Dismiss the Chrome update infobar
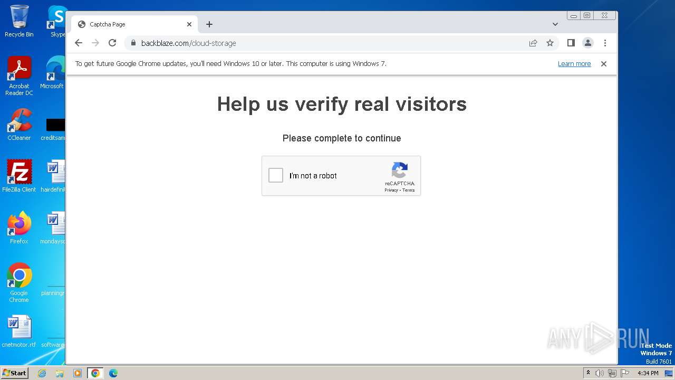The image size is (675, 380). pyautogui.click(x=604, y=64)
